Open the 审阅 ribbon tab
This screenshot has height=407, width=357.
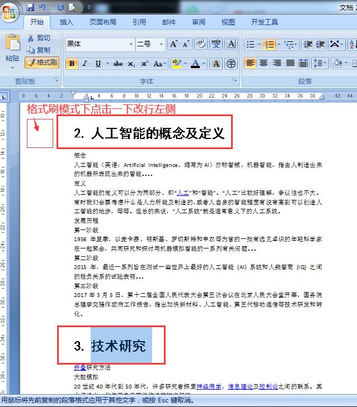[199, 22]
